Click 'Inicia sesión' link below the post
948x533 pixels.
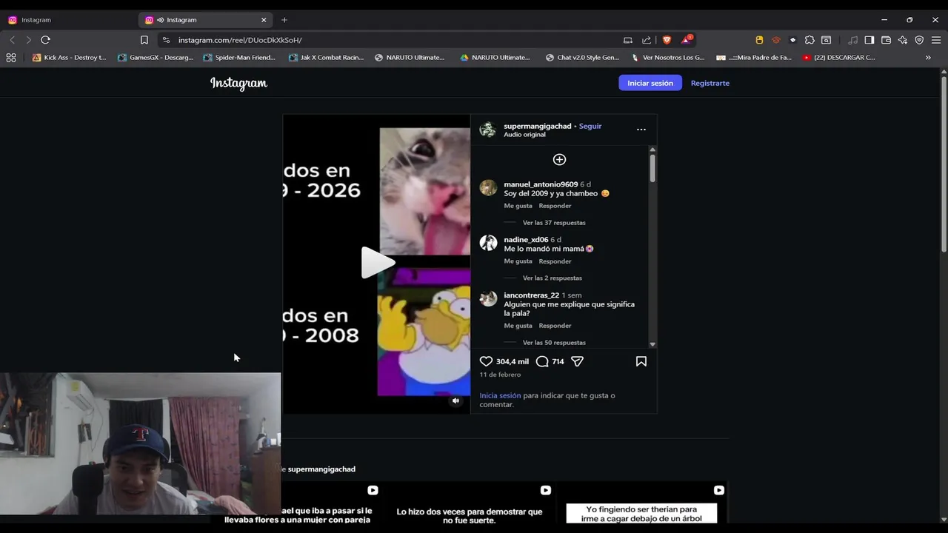tap(500, 395)
